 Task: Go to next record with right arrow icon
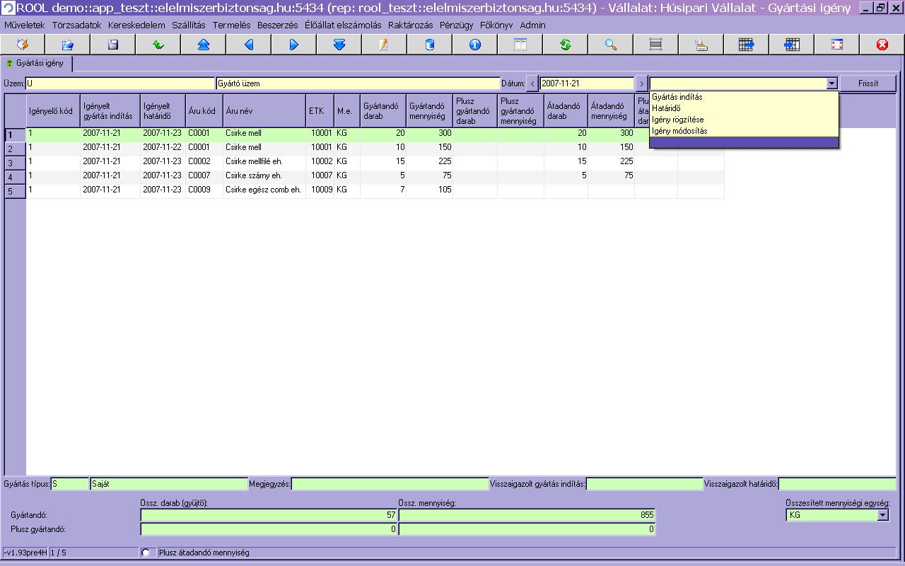point(293,45)
